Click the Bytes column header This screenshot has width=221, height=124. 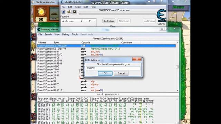(56, 42)
